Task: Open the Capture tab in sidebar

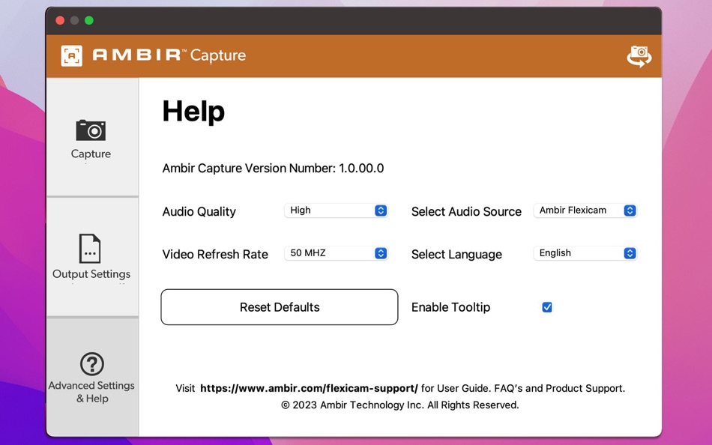Action: pyautogui.click(x=92, y=137)
